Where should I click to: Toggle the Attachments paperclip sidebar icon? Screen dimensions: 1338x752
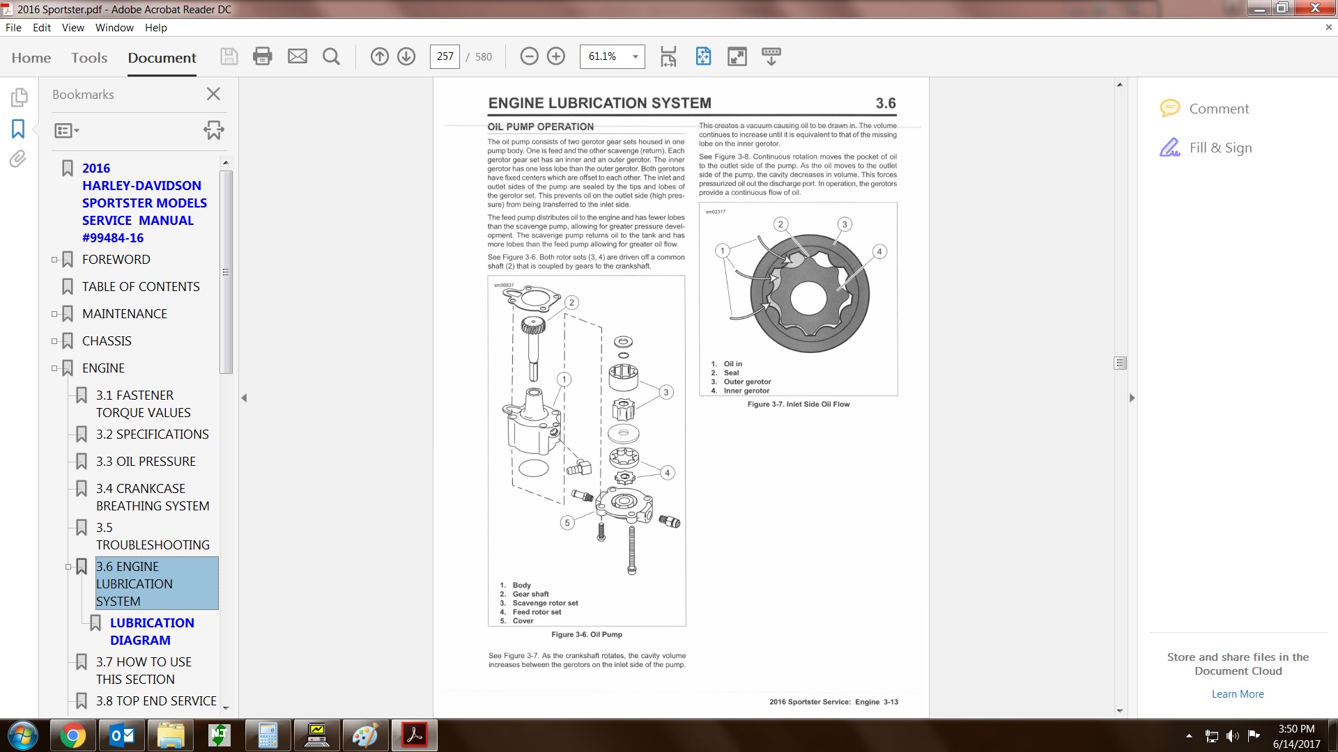(x=18, y=159)
